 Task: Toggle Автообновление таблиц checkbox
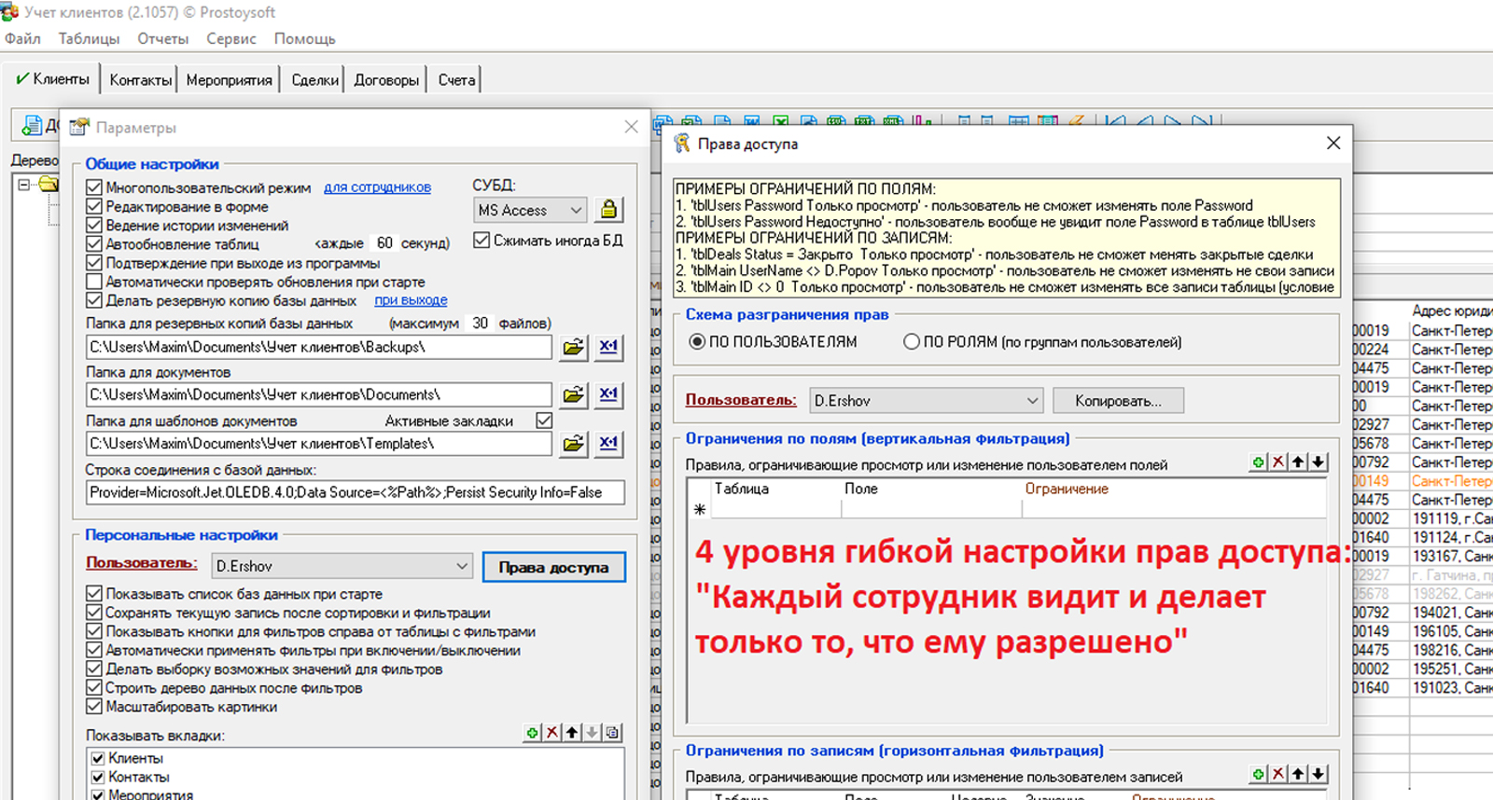click(x=94, y=243)
